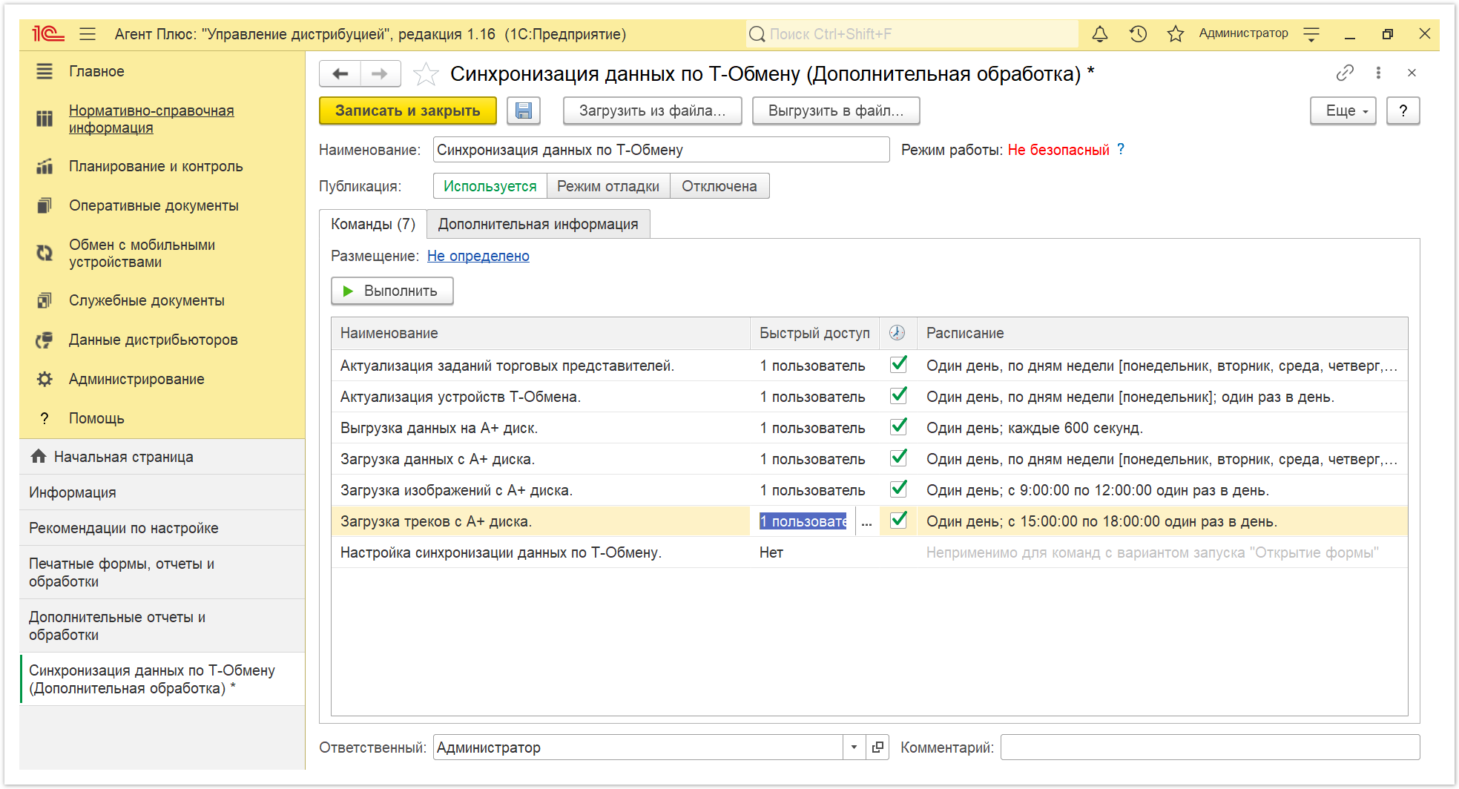Open the Не определено placement link
This screenshot has width=1459, height=789.
pos(478,256)
